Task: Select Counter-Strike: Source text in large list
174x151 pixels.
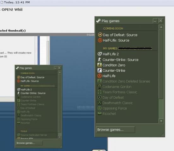Action: pyautogui.click(x=121, y=60)
